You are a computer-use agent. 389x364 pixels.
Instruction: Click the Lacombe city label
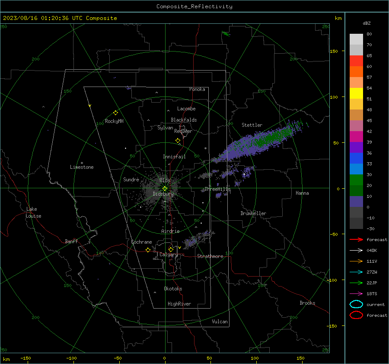click(186, 109)
